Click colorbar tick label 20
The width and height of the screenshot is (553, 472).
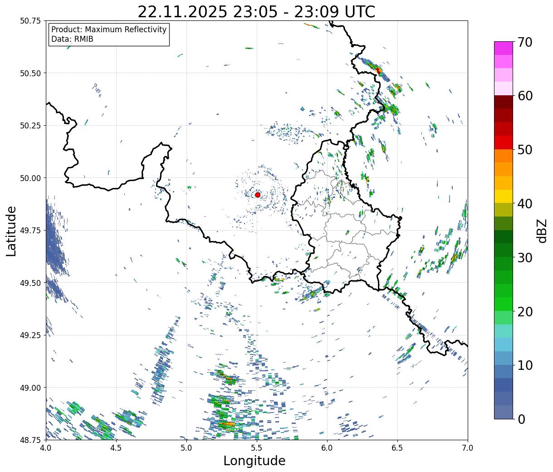tap(525, 311)
